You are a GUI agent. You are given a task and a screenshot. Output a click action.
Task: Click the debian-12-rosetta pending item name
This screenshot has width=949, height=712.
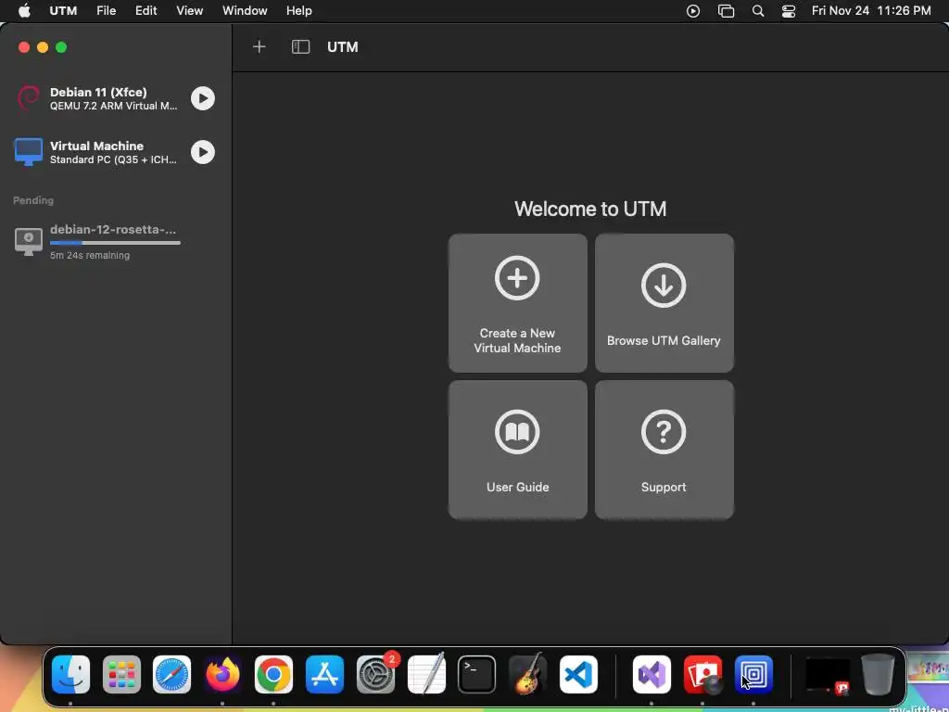click(x=113, y=230)
